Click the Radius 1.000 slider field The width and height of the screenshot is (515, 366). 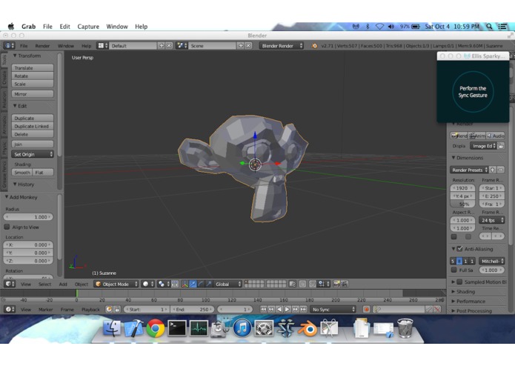tap(28, 216)
